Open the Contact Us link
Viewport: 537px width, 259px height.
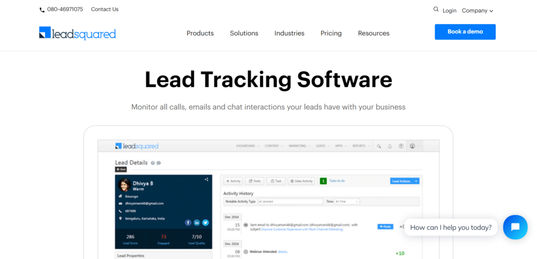point(105,9)
